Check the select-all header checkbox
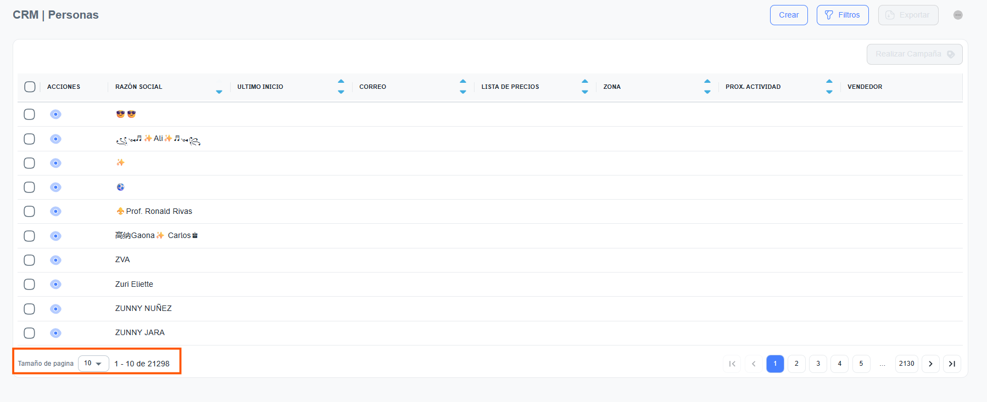This screenshot has height=402, width=987. click(x=30, y=87)
